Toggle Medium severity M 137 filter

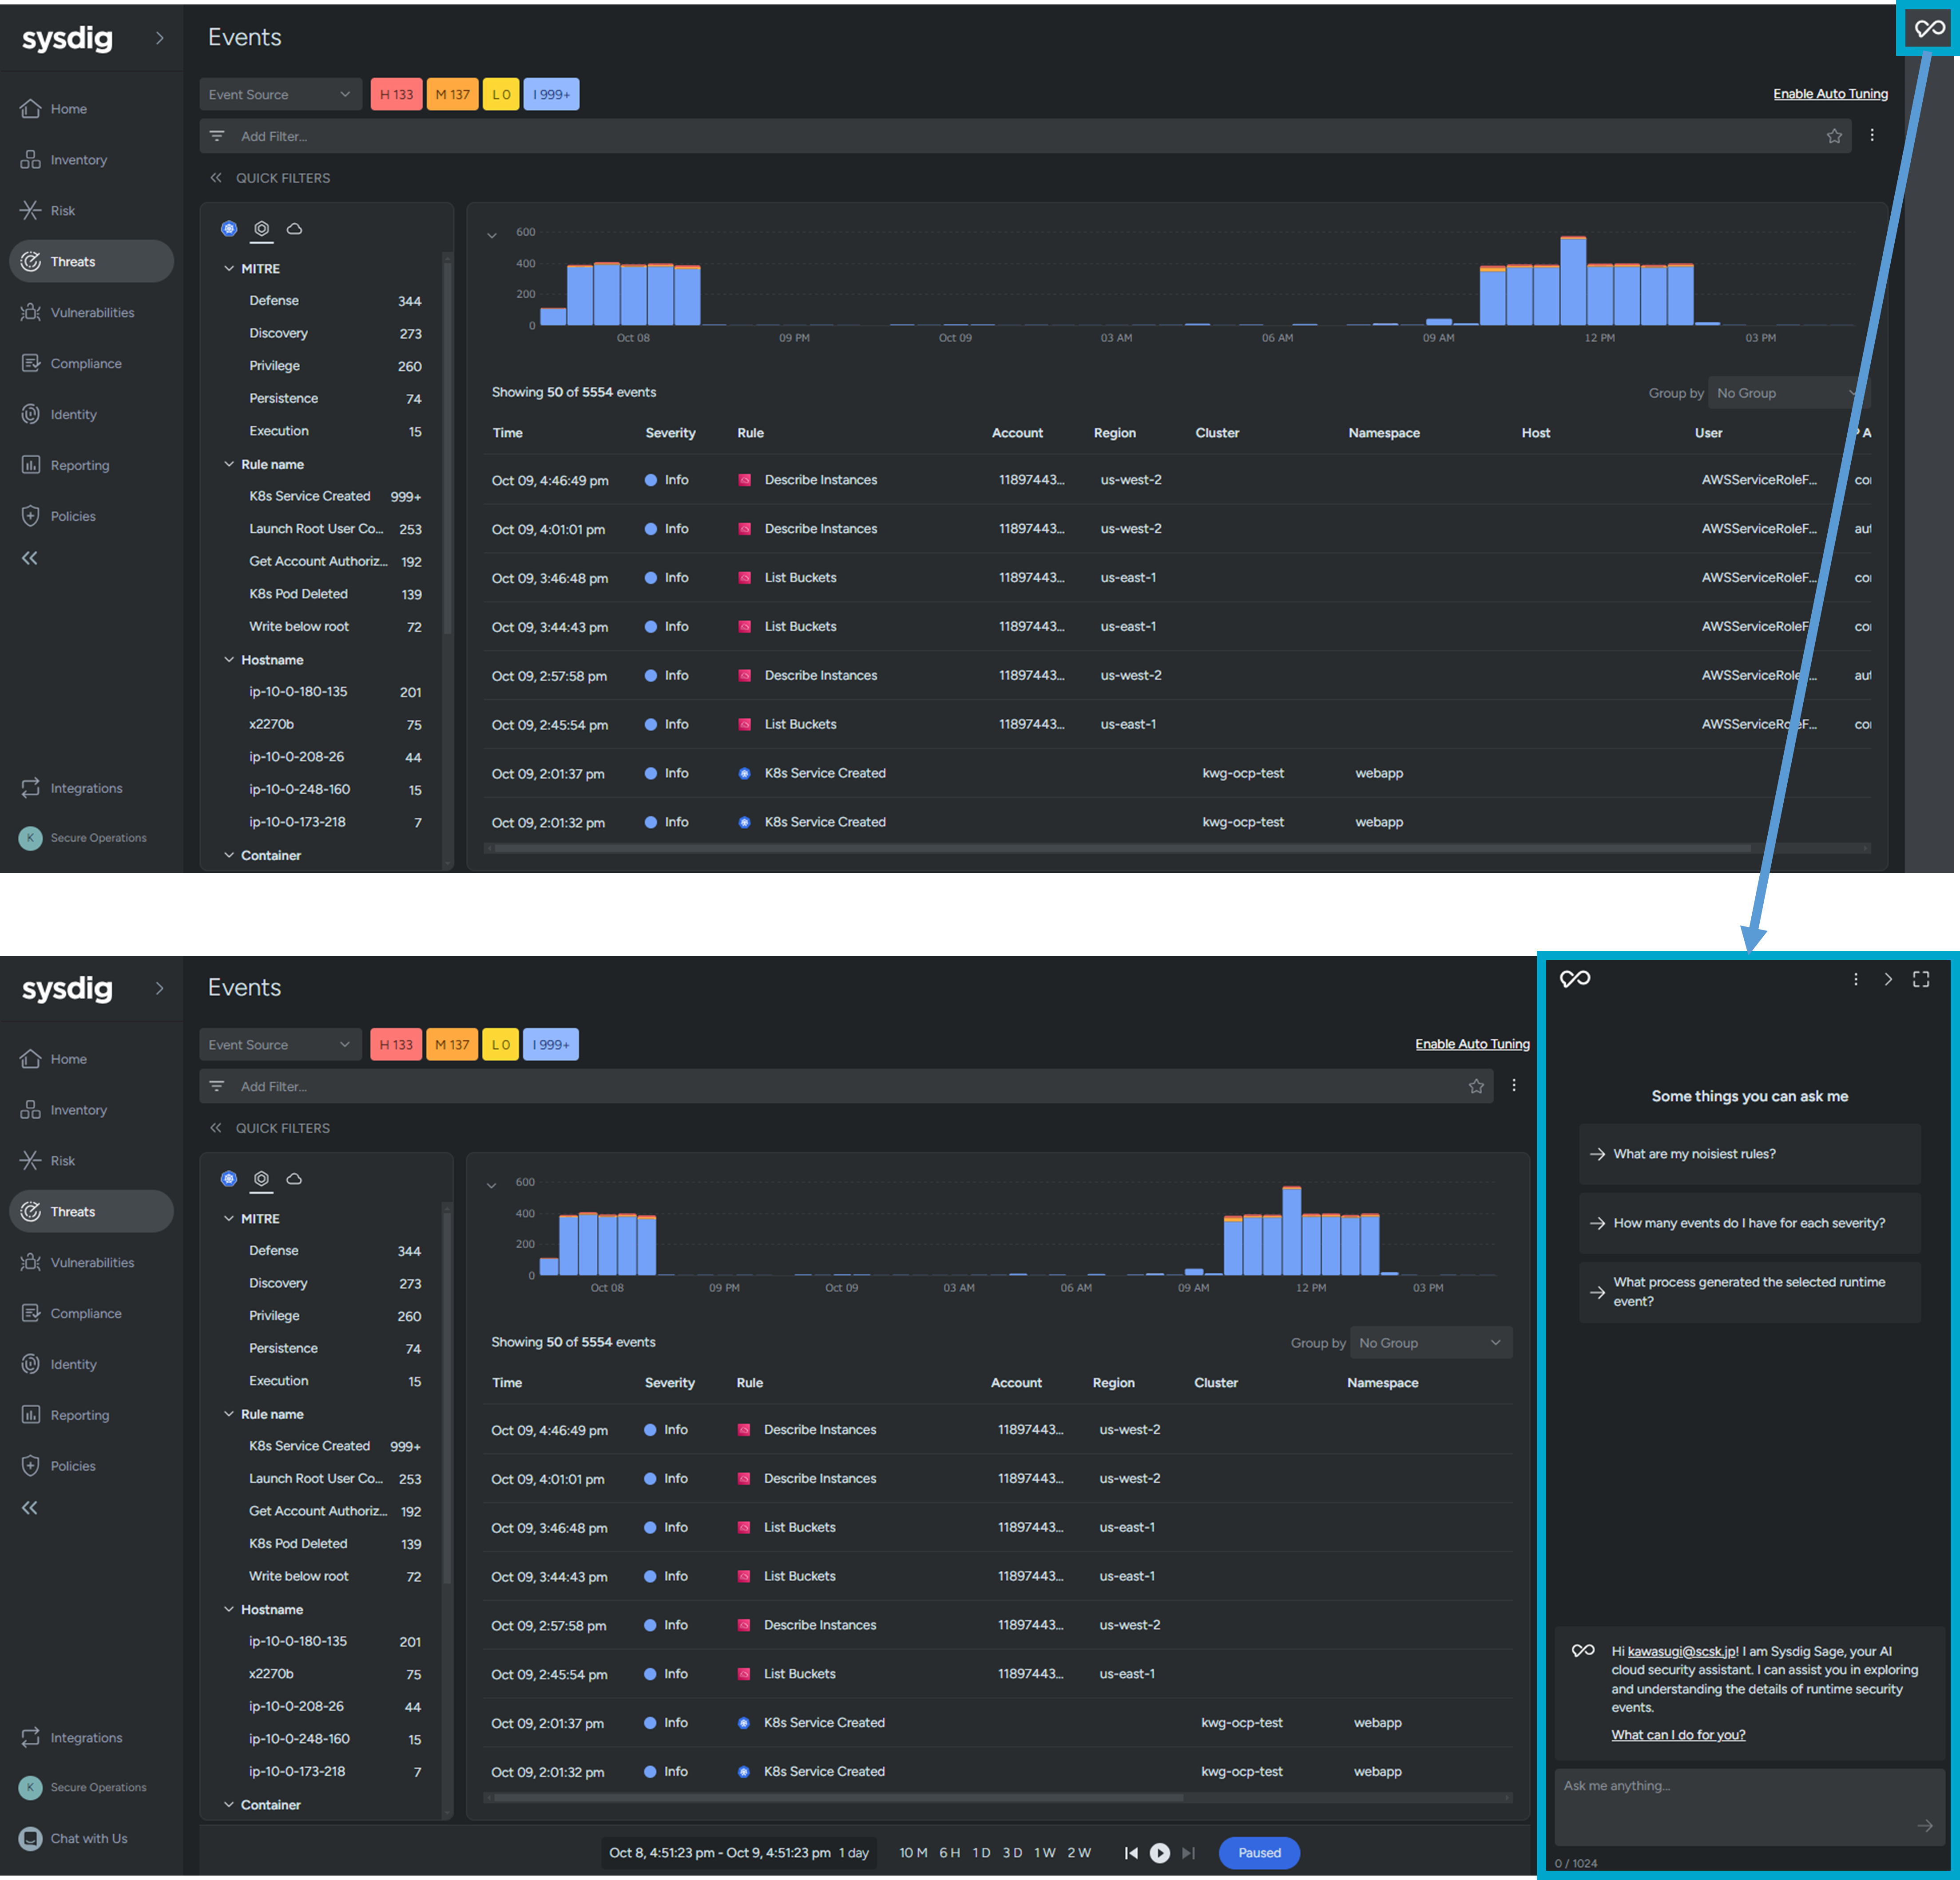click(452, 1045)
